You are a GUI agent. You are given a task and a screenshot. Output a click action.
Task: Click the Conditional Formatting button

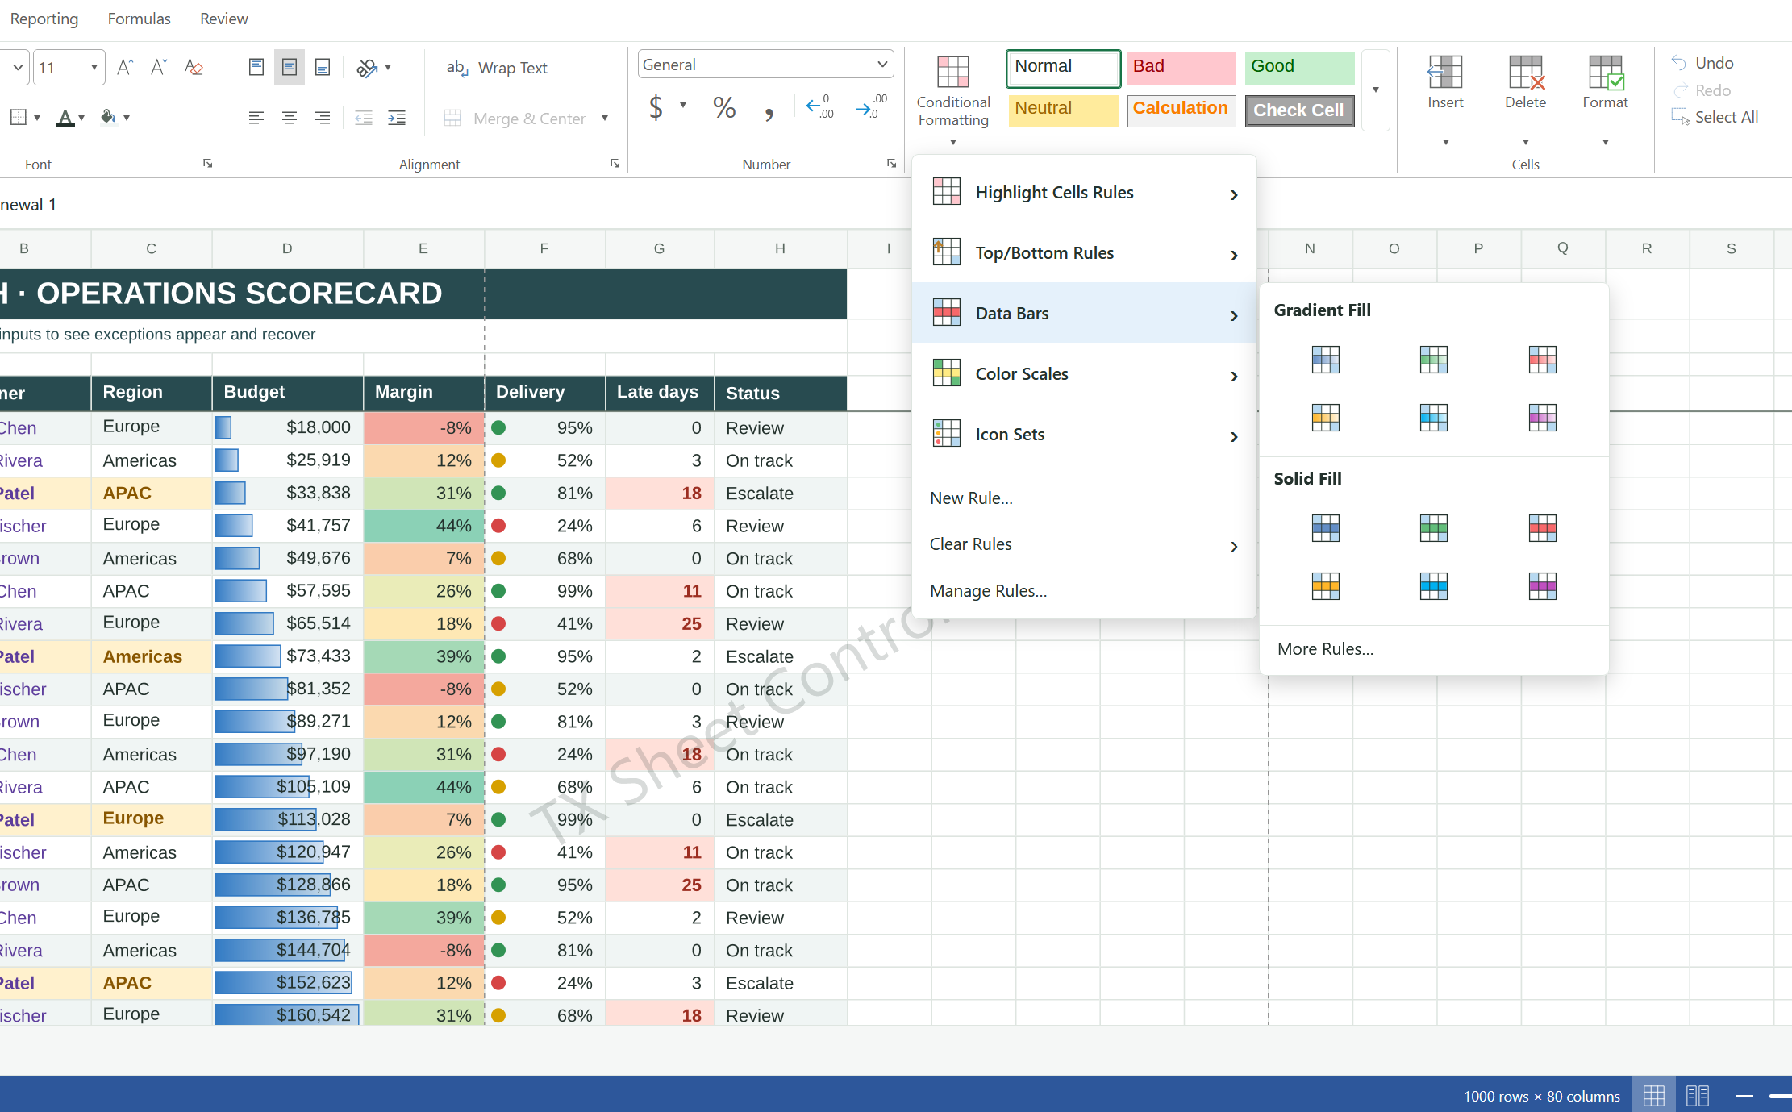pos(953,98)
